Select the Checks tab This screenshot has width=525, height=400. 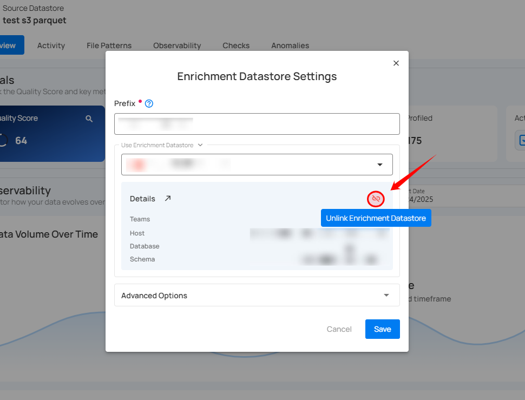click(x=236, y=45)
